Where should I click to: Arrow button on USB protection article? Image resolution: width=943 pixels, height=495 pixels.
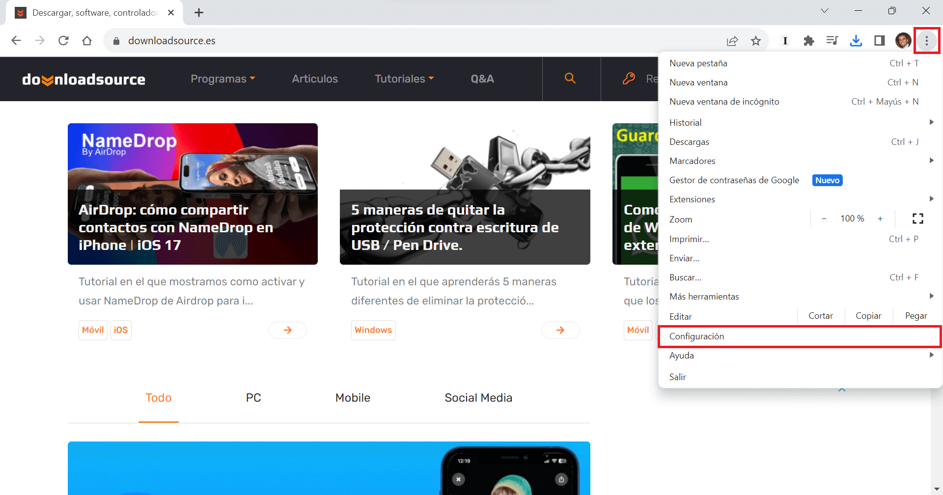[x=560, y=330]
